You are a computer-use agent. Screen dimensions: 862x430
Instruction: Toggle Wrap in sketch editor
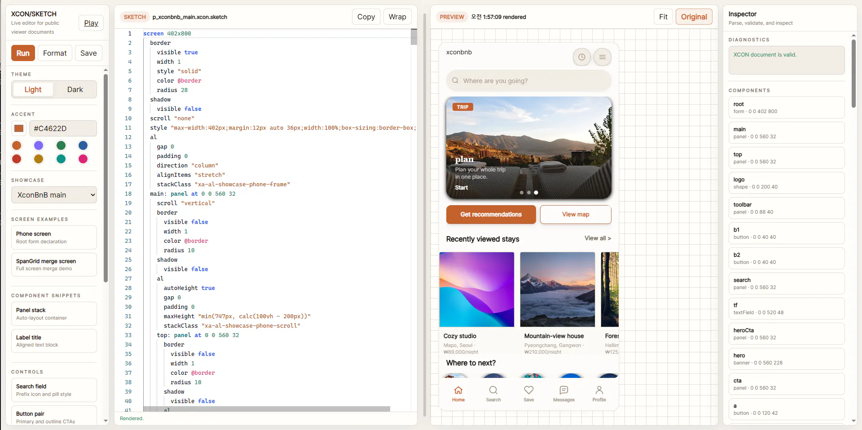397,17
